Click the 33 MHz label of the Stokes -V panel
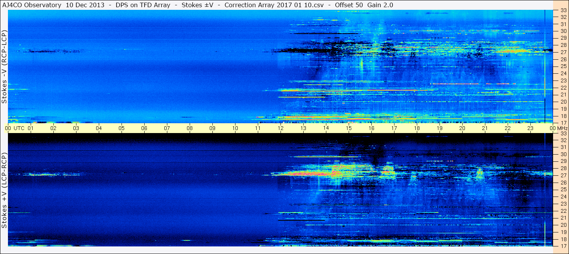 click(563, 10)
